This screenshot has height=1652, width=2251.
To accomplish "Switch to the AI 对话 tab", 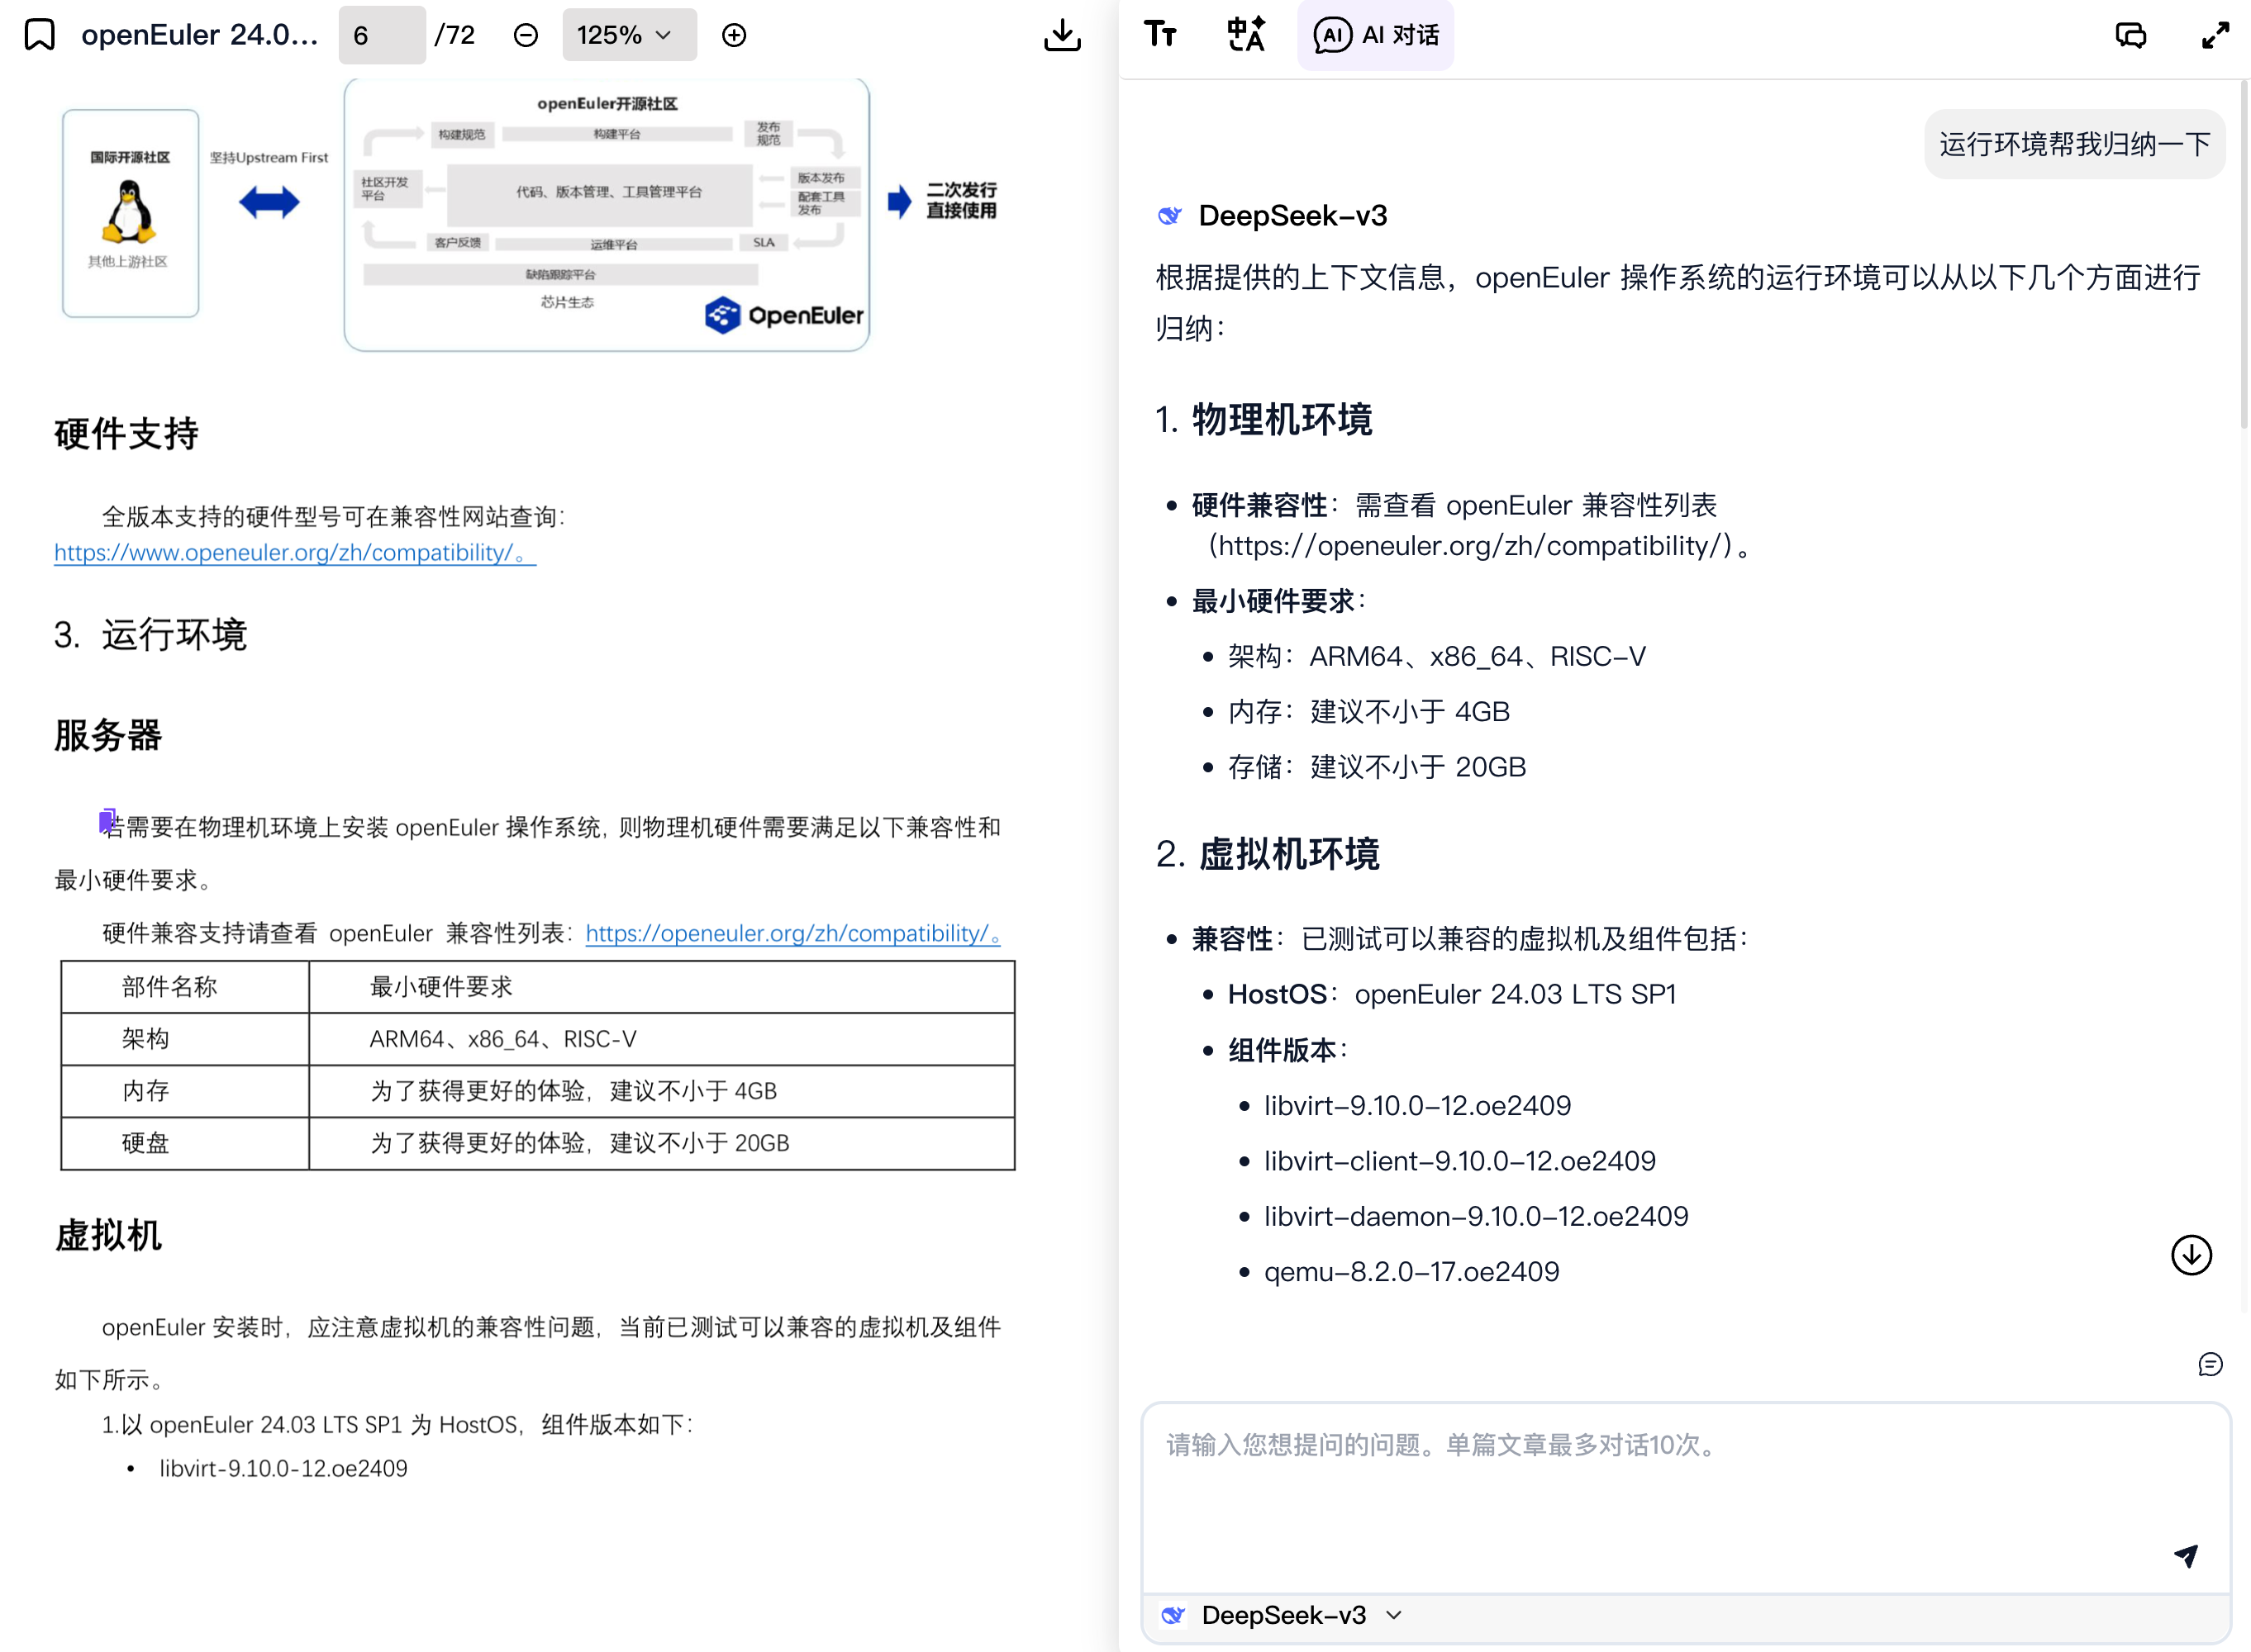I will click(x=1376, y=36).
